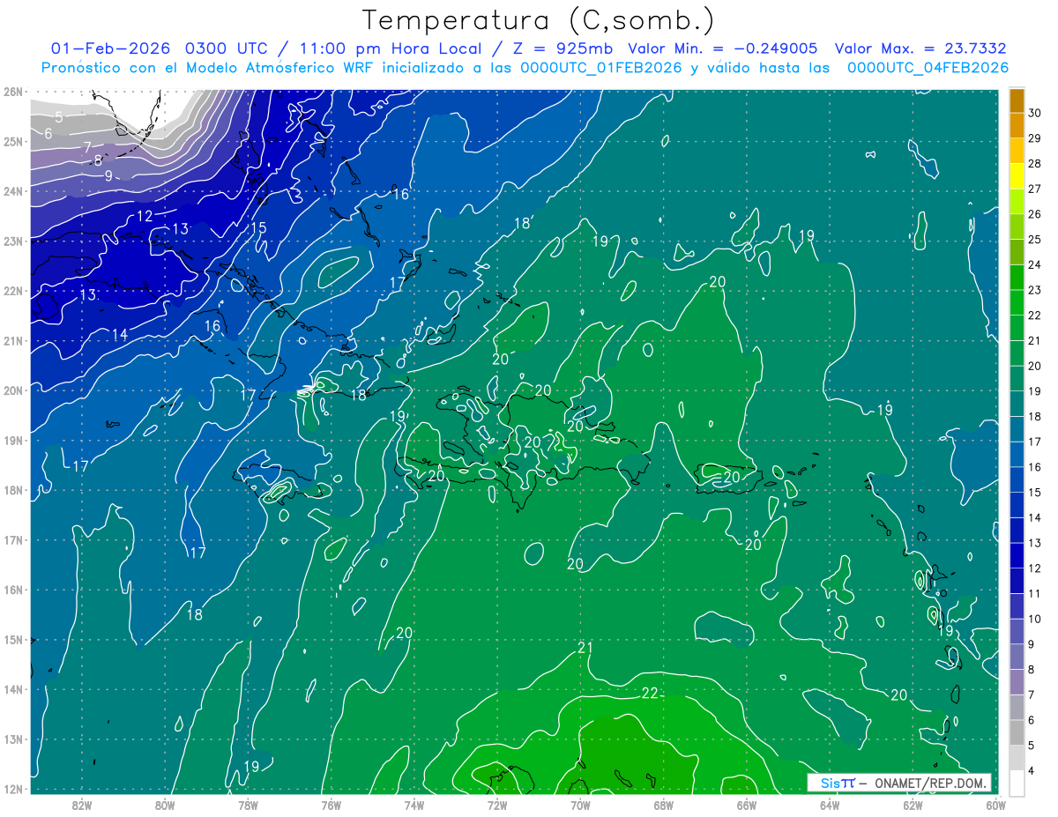The image size is (1058, 817).
Task: Click the map contour label '5' near Florida
Action: click(58, 116)
